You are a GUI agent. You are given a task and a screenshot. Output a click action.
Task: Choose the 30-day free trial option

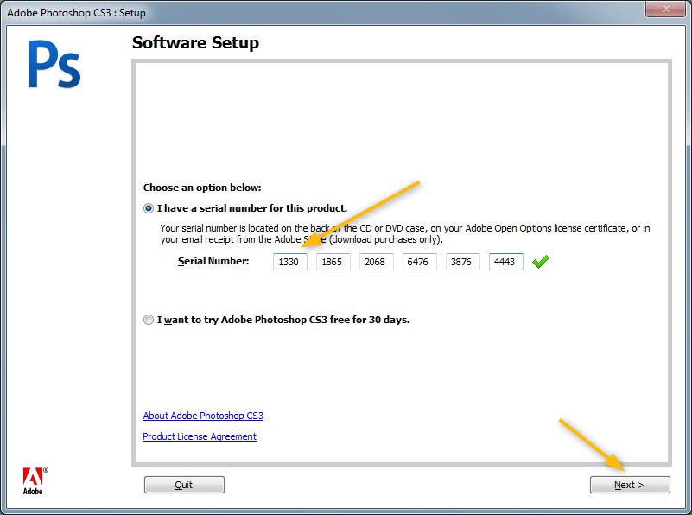click(149, 319)
